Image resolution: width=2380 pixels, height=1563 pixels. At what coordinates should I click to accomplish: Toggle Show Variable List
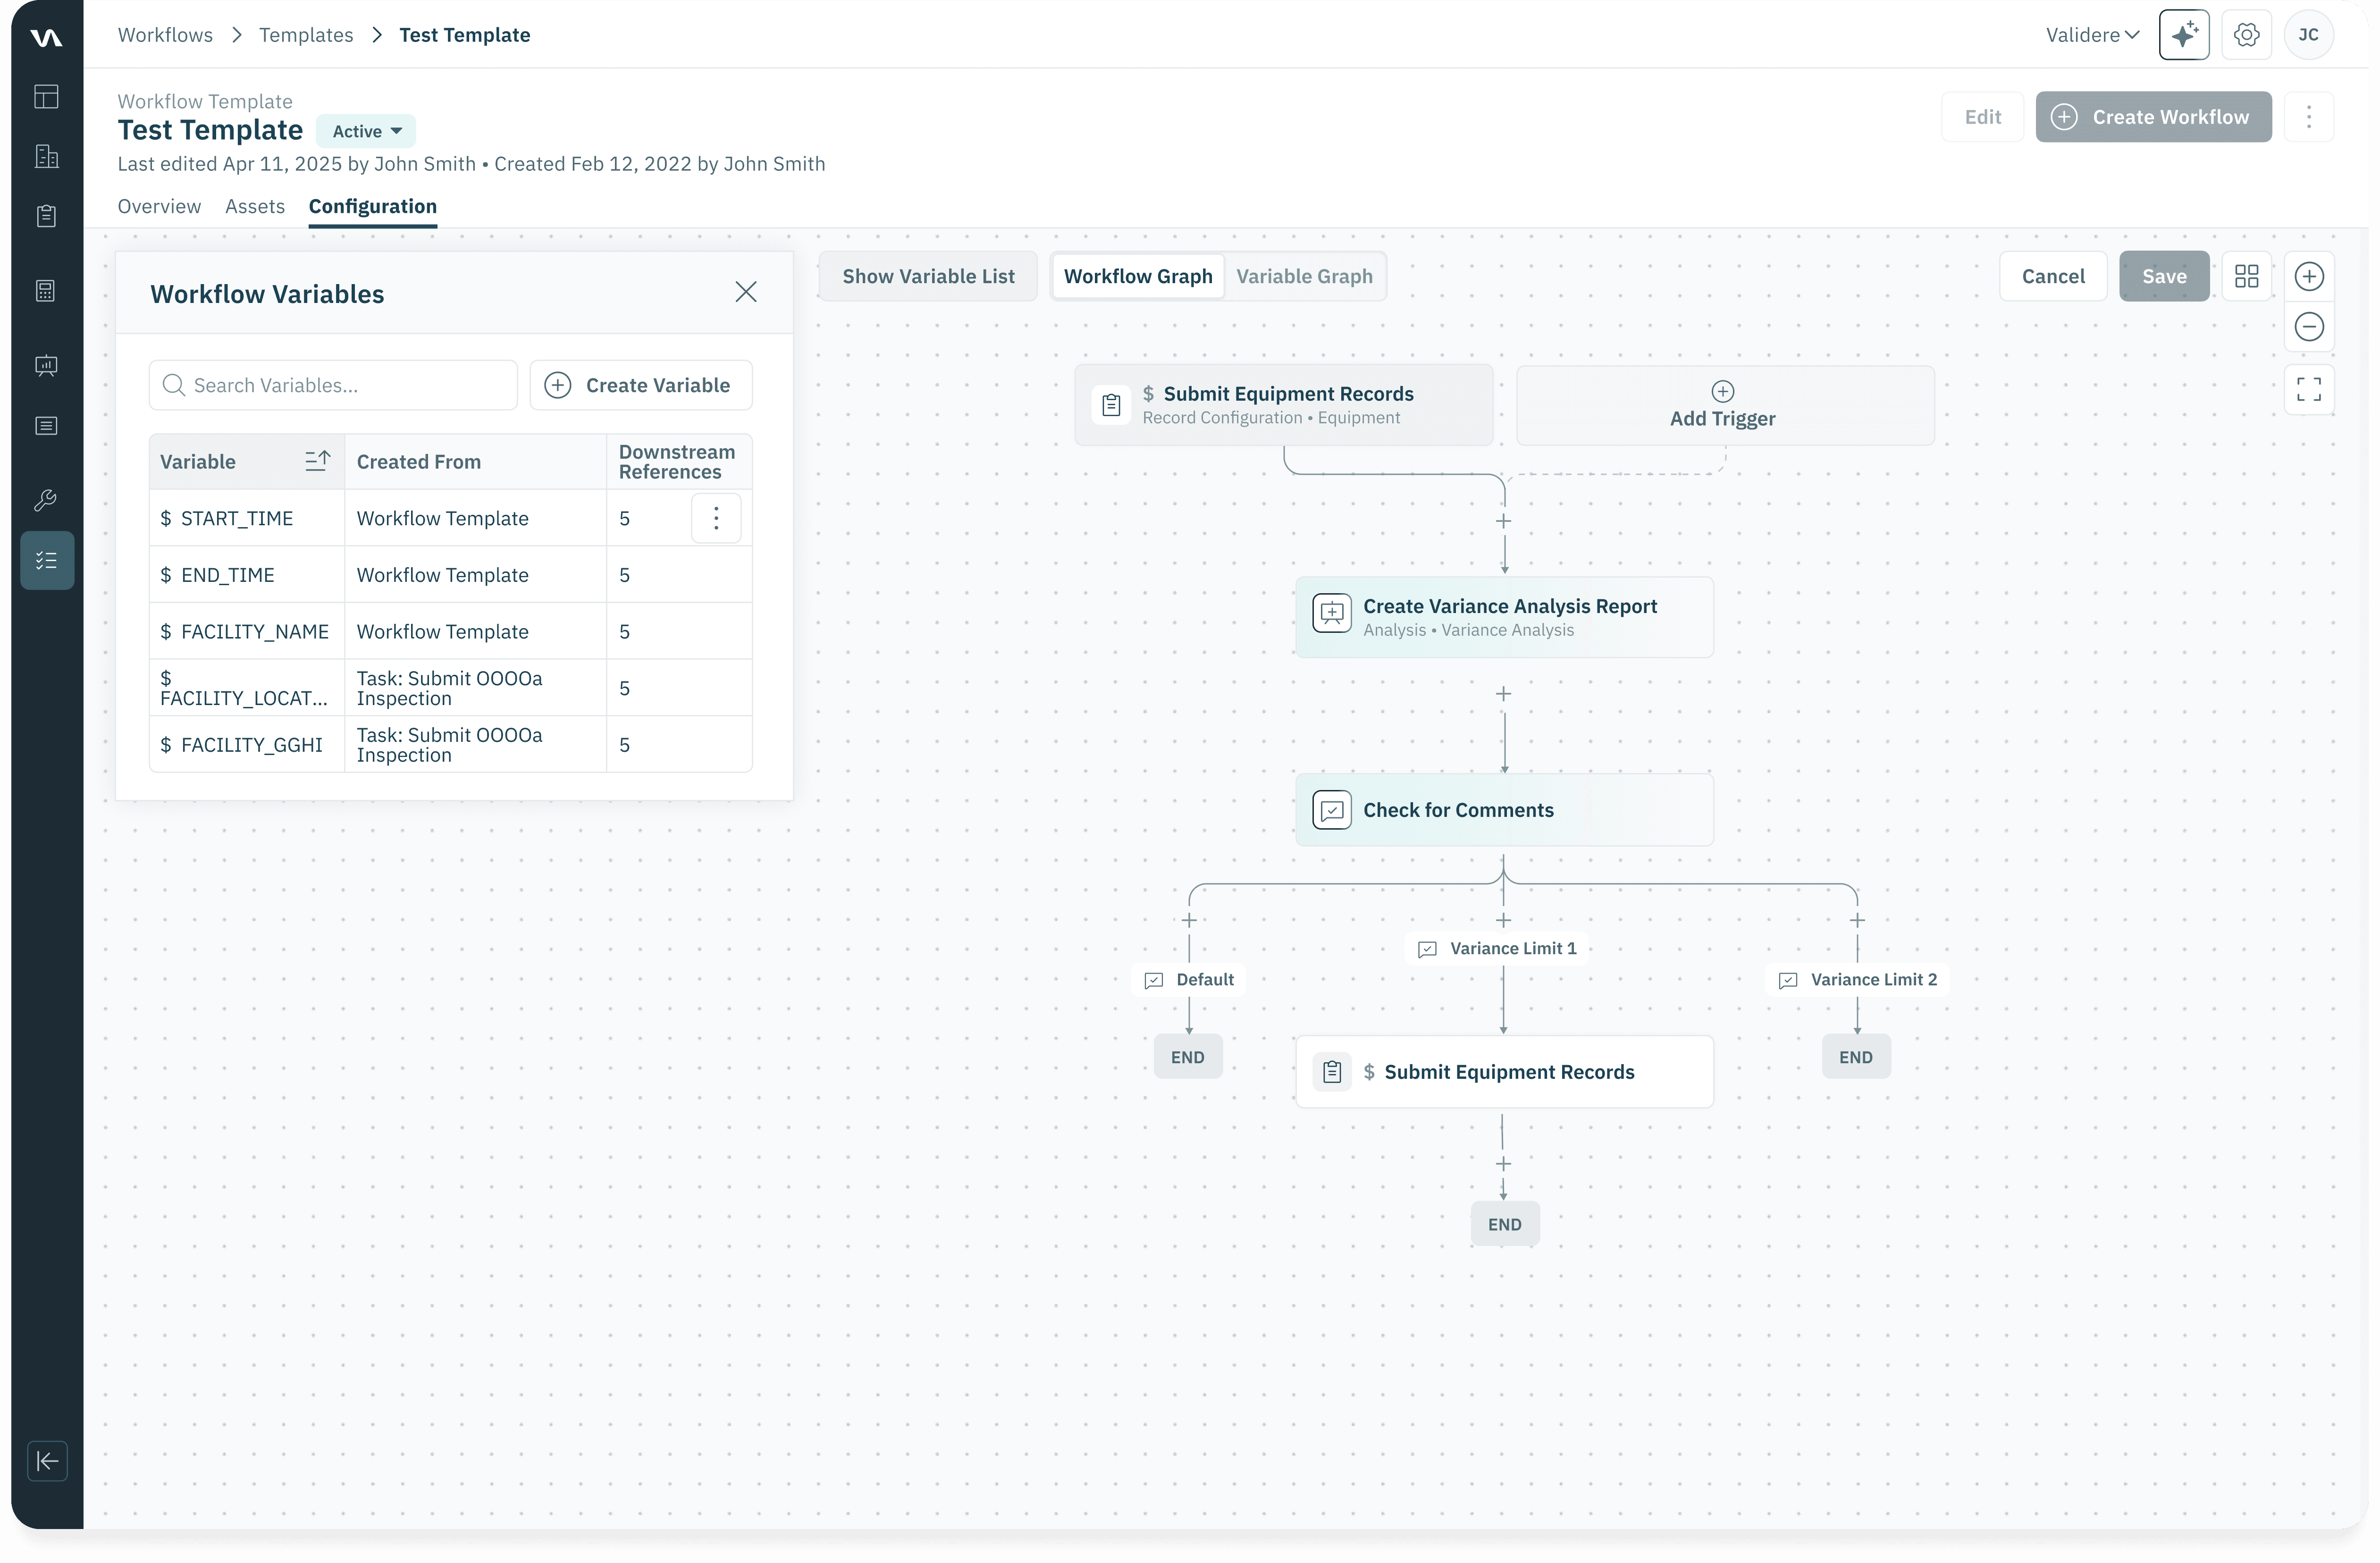pos(927,276)
